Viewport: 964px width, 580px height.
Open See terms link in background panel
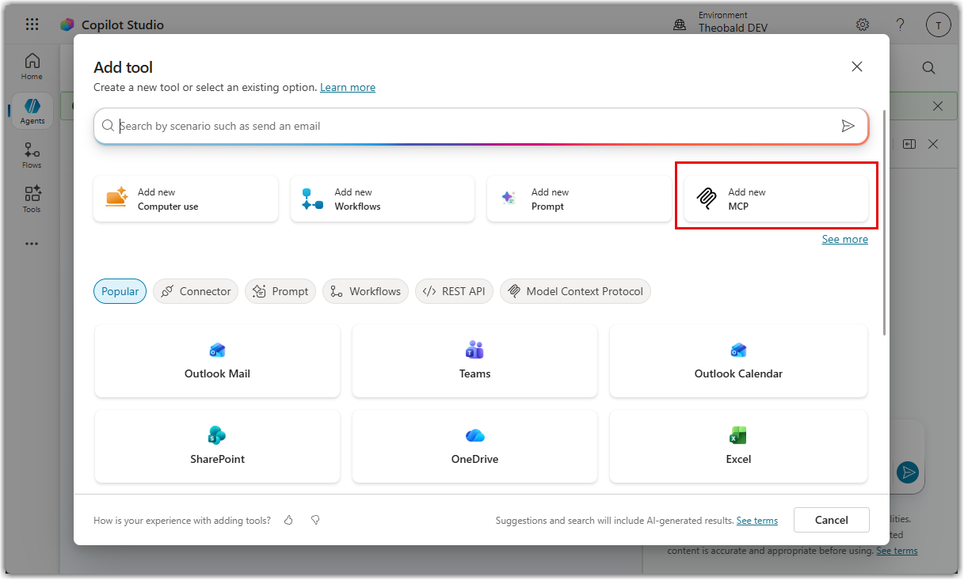pyautogui.click(x=897, y=551)
